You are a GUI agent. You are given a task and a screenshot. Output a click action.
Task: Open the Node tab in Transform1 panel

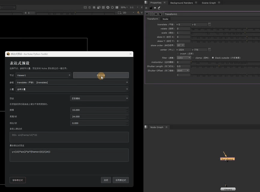(x=165, y=19)
